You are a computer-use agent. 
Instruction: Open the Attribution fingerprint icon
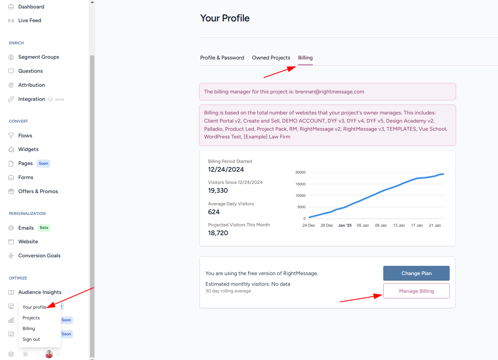pyautogui.click(x=11, y=85)
